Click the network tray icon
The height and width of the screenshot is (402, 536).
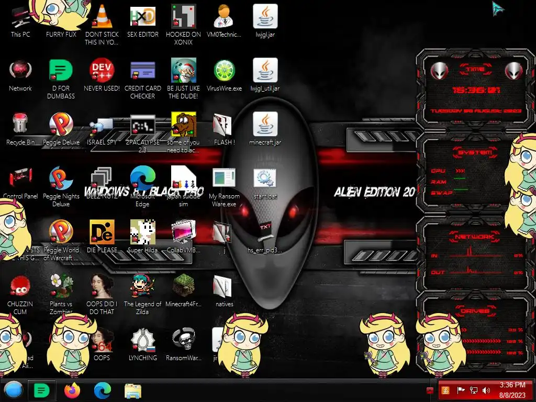(x=473, y=390)
